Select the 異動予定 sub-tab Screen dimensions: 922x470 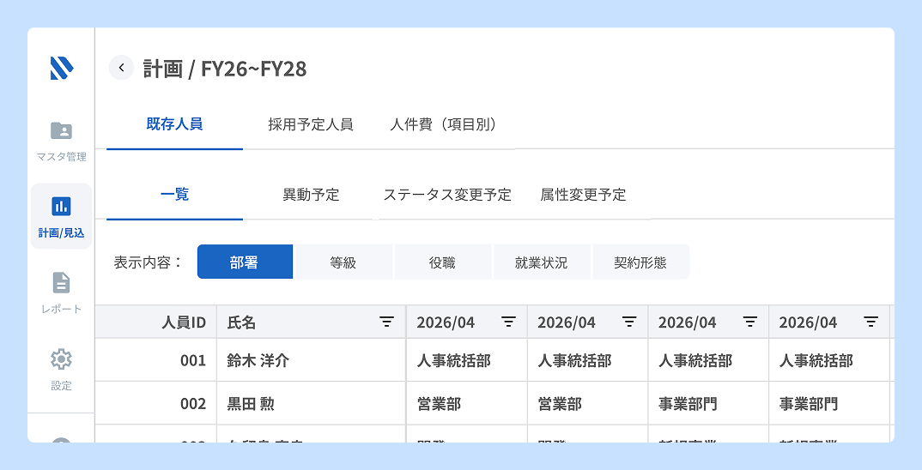[311, 195]
